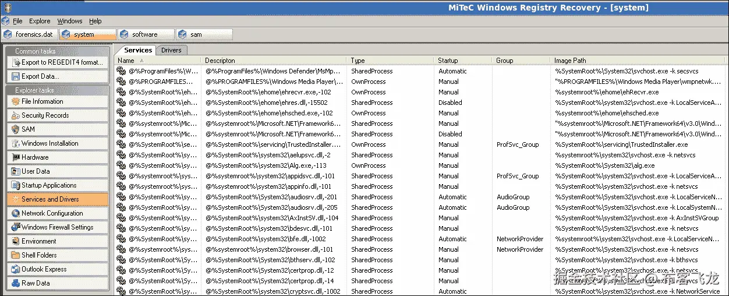Click the sam tab cube icon
The height and width of the screenshot is (296, 729).
coord(182,34)
